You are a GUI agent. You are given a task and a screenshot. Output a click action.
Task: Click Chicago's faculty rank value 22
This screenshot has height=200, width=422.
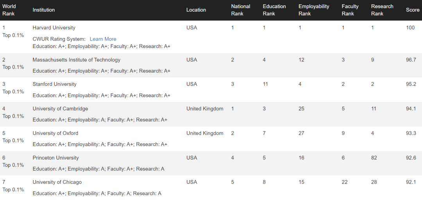(x=345, y=182)
